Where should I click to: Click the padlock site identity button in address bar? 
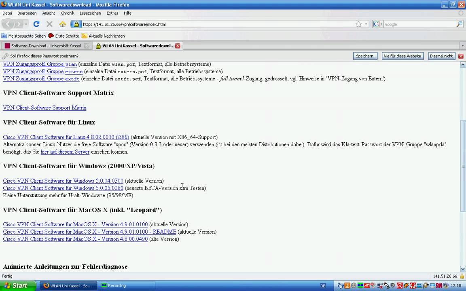(76, 24)
